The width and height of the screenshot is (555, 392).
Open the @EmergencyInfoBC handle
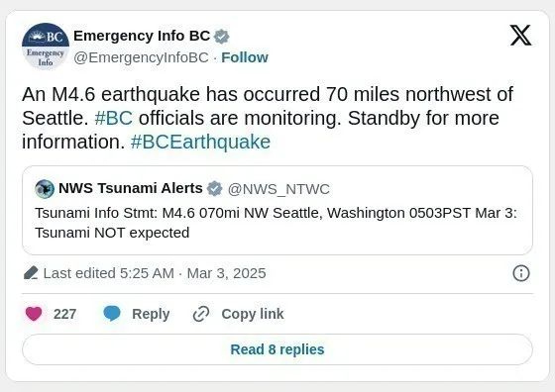point(141,57)
